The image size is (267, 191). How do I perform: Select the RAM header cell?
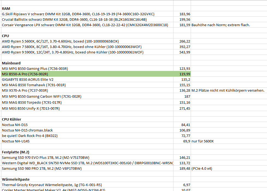pyautogui.click(x=87, y=8)
